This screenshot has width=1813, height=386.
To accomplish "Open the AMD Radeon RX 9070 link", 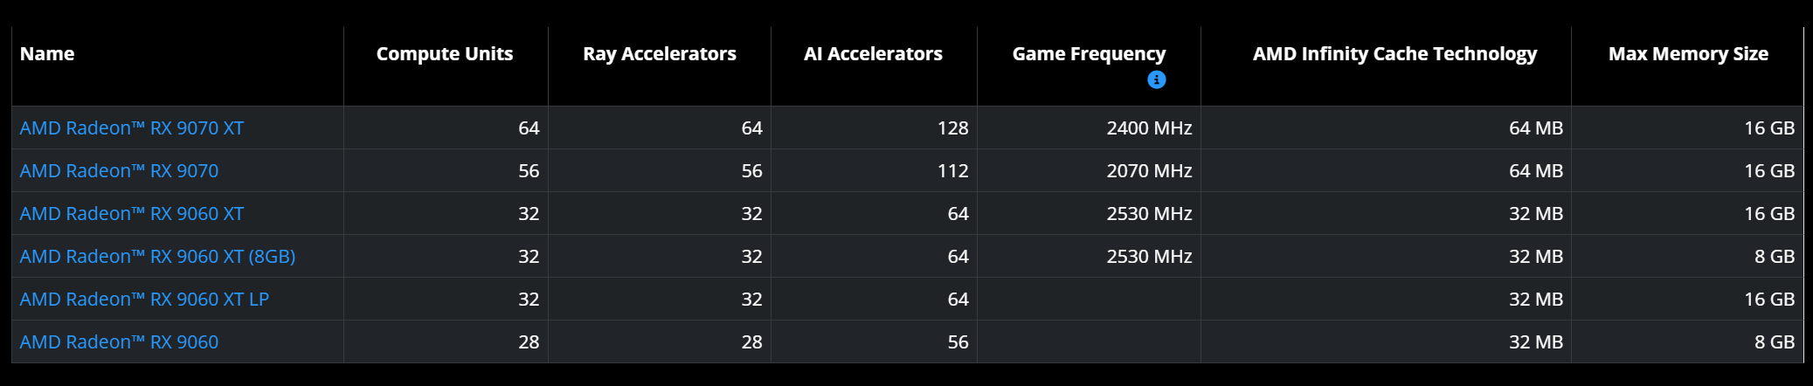I will coord(119,171).
